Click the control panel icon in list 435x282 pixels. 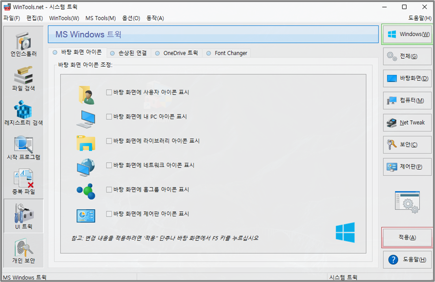coord(86,216)
